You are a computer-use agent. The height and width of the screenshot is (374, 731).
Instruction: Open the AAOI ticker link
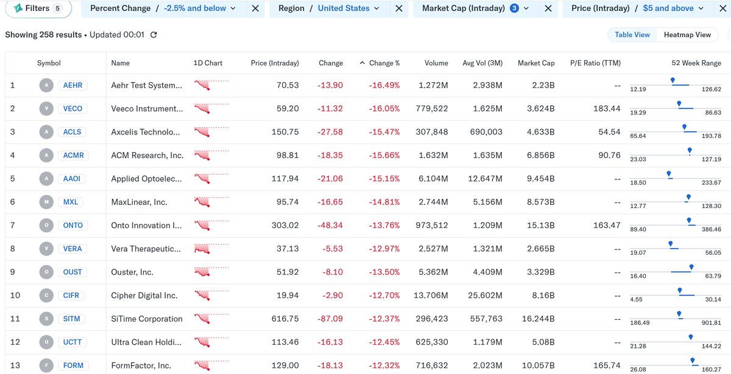coord(71,179)
